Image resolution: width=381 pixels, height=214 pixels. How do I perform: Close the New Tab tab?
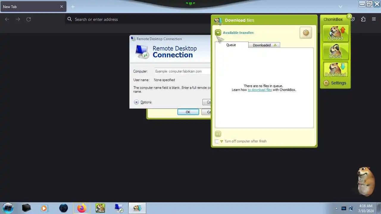[x=62, y=7]
